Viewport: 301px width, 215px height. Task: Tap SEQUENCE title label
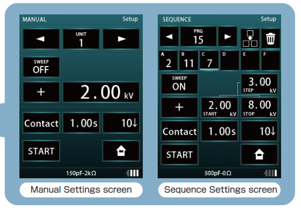tap(177, 19)
